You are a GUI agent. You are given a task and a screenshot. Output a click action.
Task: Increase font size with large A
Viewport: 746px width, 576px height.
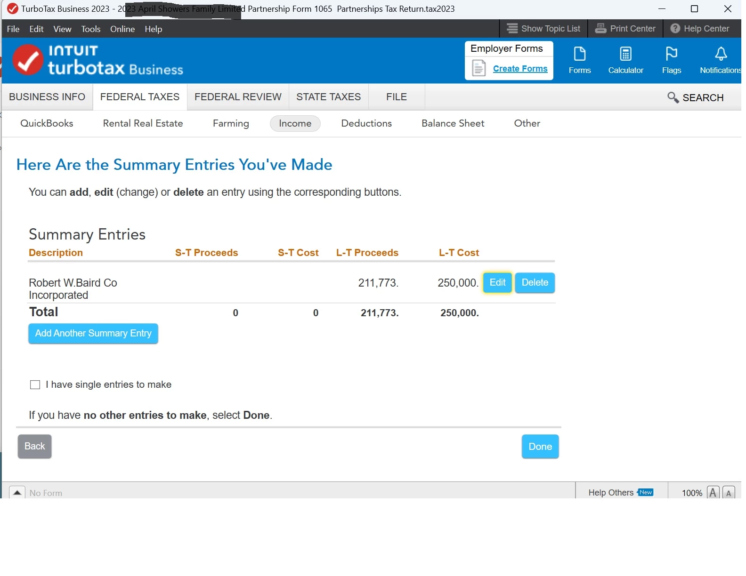713,492
